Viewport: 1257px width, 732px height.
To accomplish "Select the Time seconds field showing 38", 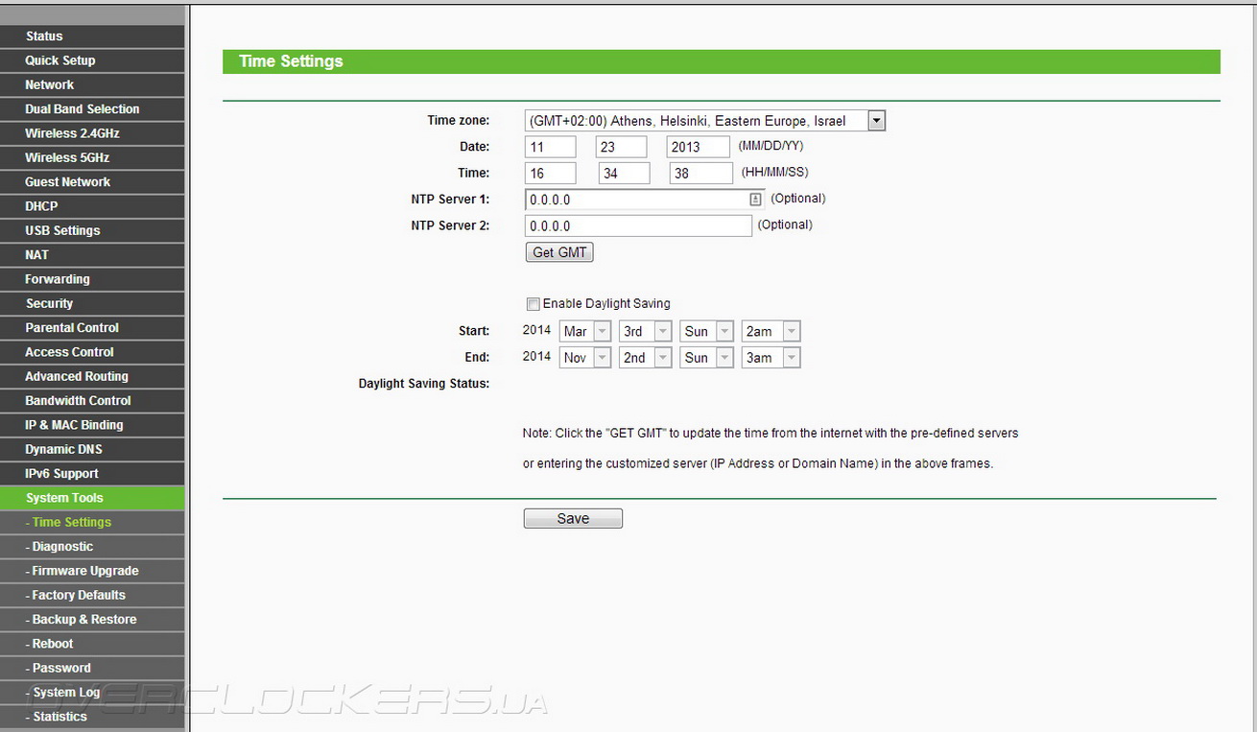I will (700, 174).
